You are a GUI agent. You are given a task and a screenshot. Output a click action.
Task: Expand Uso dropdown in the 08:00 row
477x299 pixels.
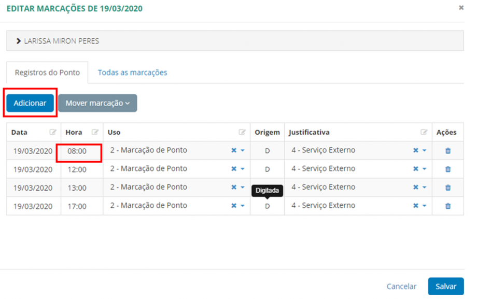coord(243,151)
